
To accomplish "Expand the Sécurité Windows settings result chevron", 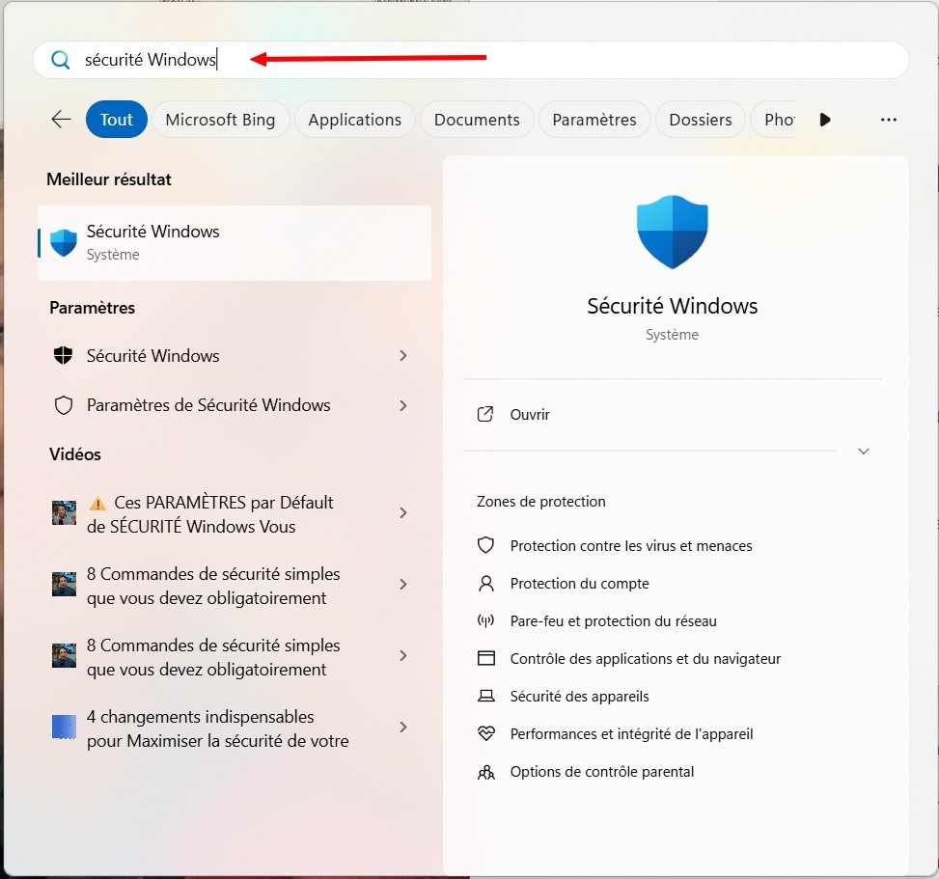I will (x=403, y=356).
